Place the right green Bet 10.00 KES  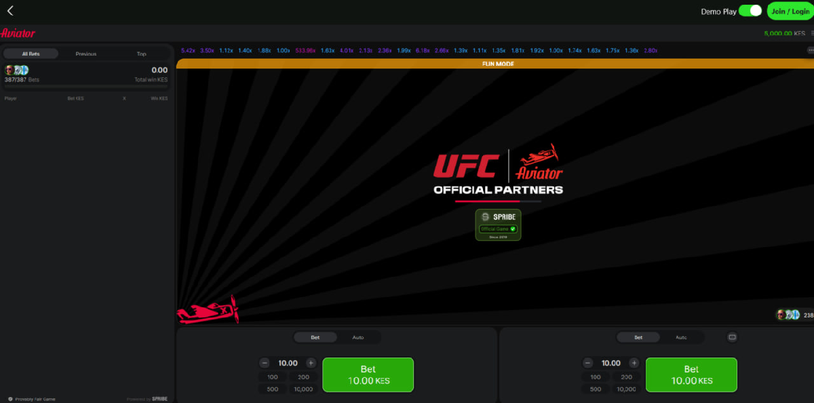691,375
